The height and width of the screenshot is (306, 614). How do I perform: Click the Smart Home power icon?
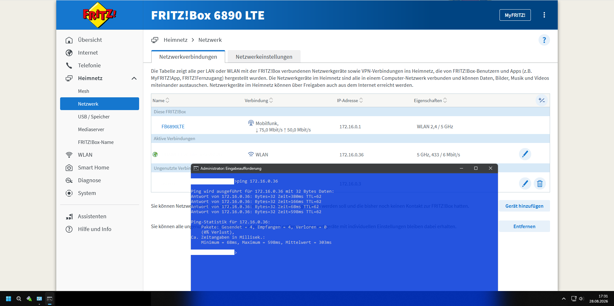(x=69, y=168)
